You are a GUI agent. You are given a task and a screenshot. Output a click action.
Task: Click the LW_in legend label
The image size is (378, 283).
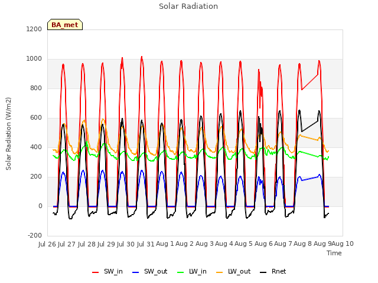pyautogui.click(x=198, y=271)
